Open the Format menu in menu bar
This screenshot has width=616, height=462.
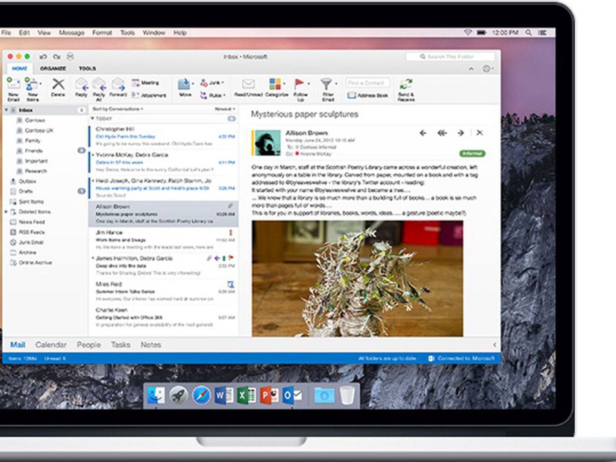(102, 33)
